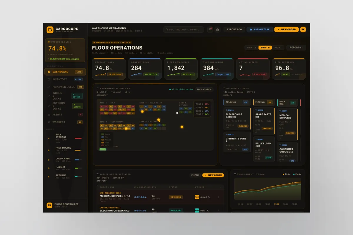Click order ORD-20250730-0284
The height and width of the screenshot is (235, 353).
110,193
